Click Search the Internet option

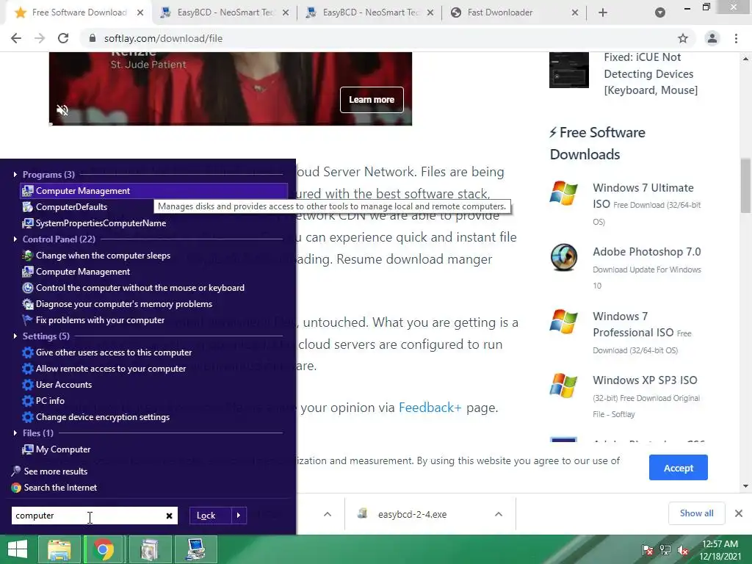point(60,488)
